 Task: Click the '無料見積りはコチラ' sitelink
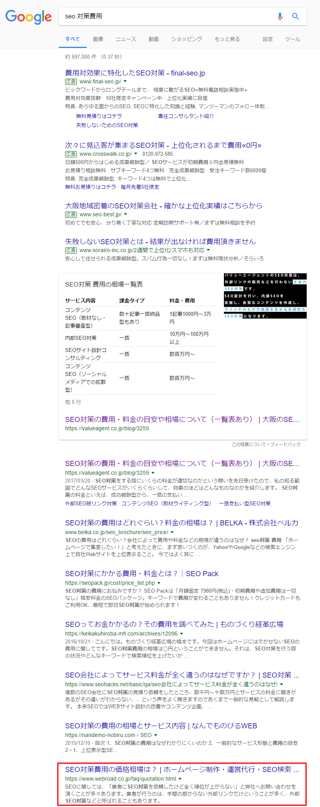coord(99,116)
